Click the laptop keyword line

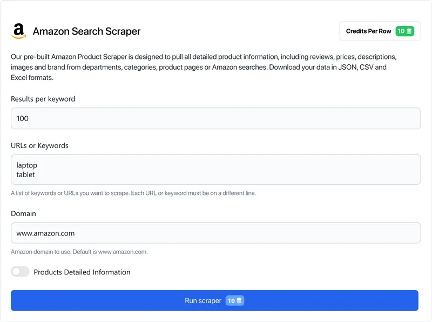[x=27, y=165]
